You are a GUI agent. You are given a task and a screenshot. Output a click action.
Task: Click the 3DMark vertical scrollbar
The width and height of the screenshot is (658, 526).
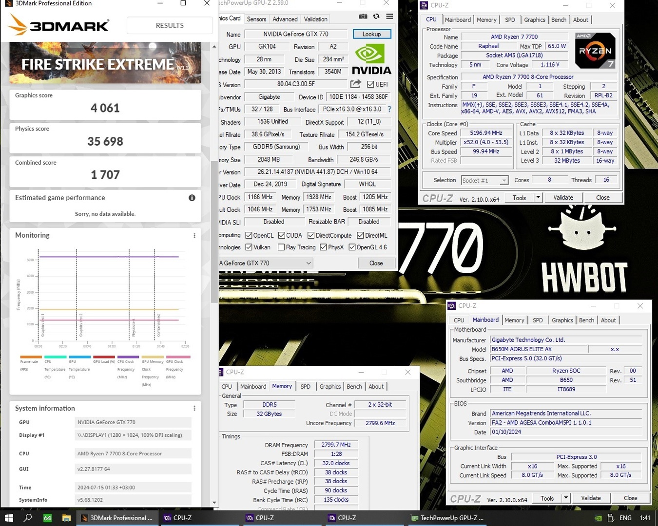click(x=214, y=231)
